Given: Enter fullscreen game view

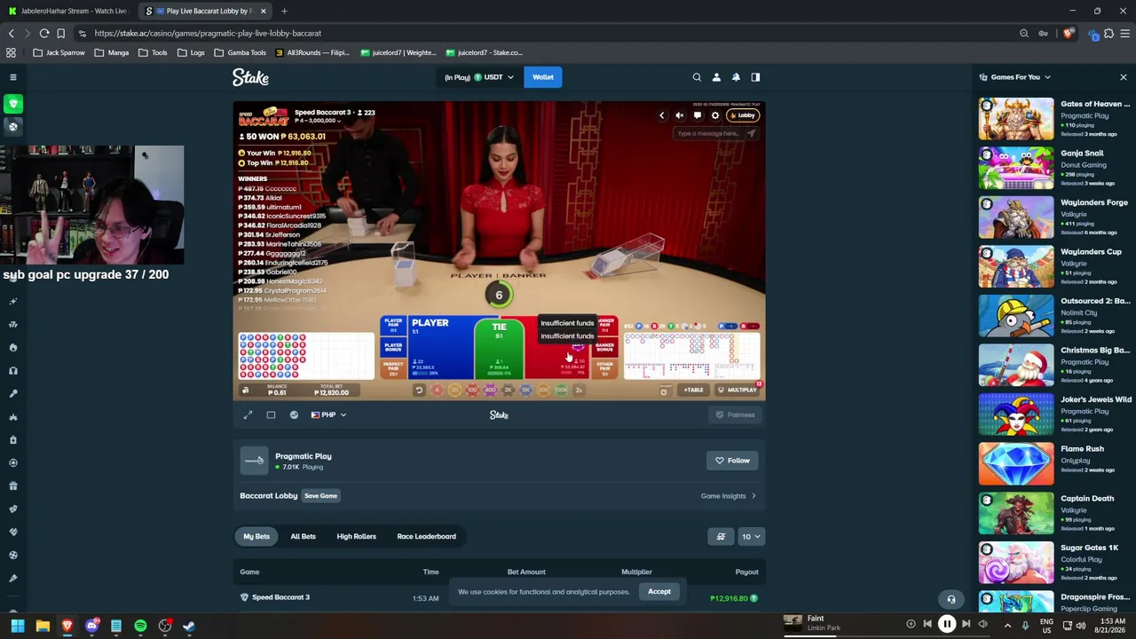Looking at the screenshot, I should [248, 414].
